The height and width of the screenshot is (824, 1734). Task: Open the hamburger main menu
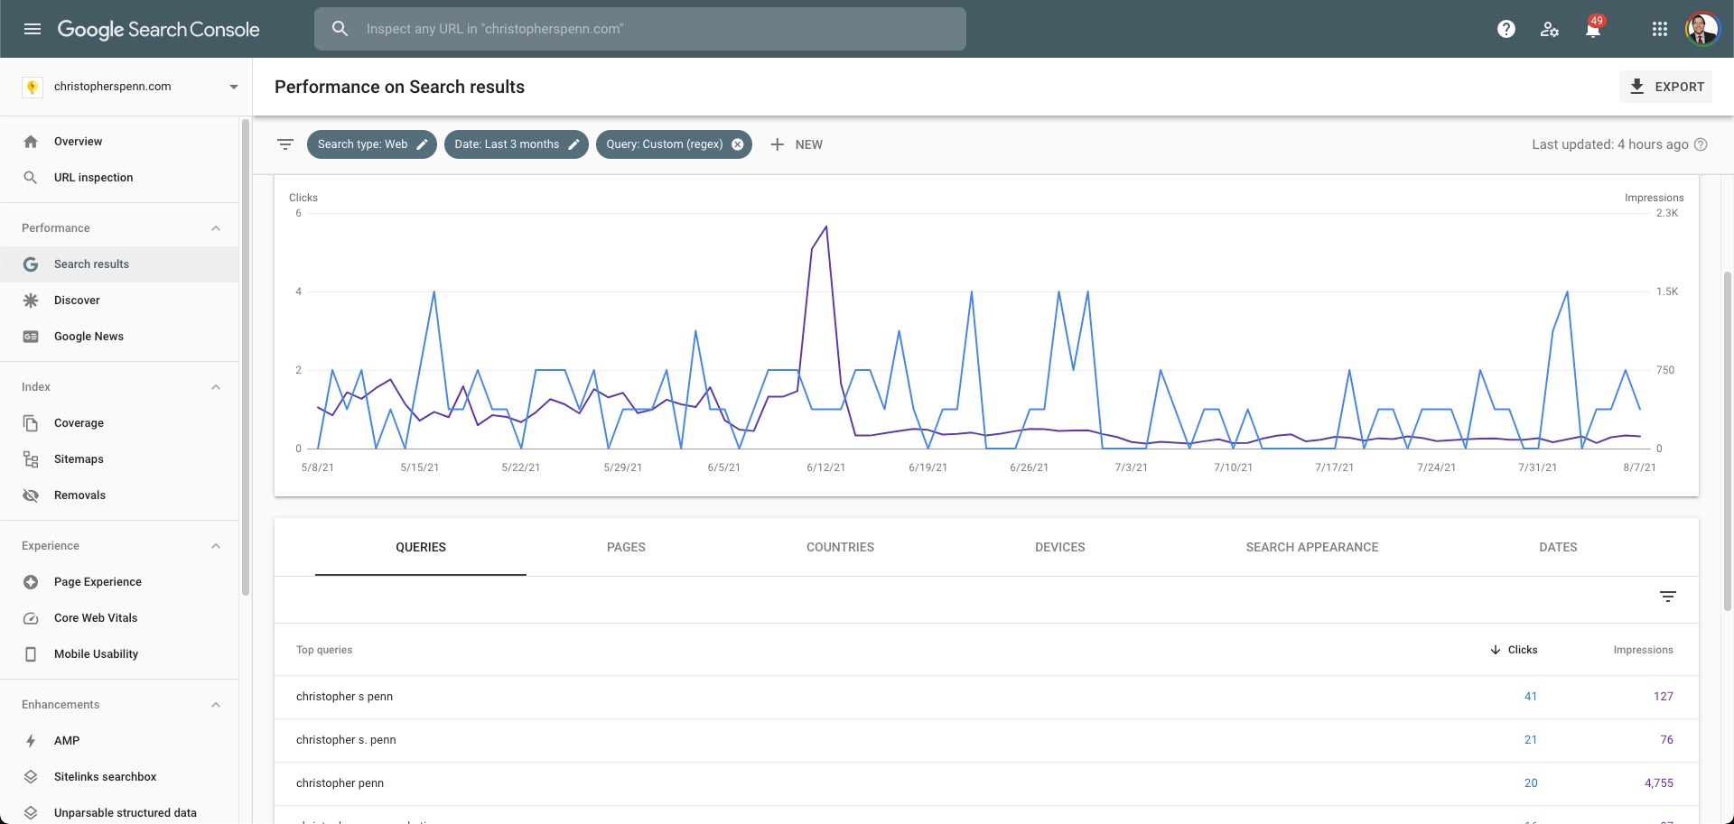click(33, 29)
